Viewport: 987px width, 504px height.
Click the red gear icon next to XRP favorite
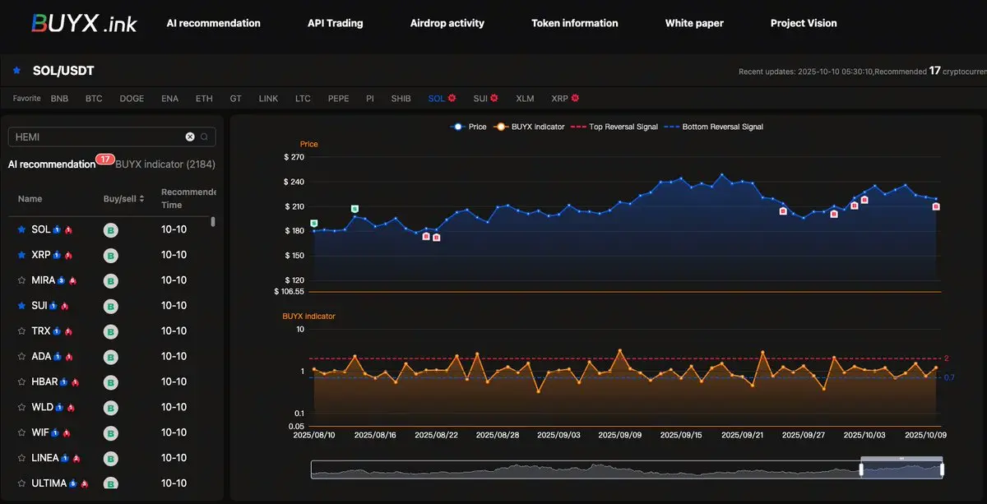(x=575, y=99)
